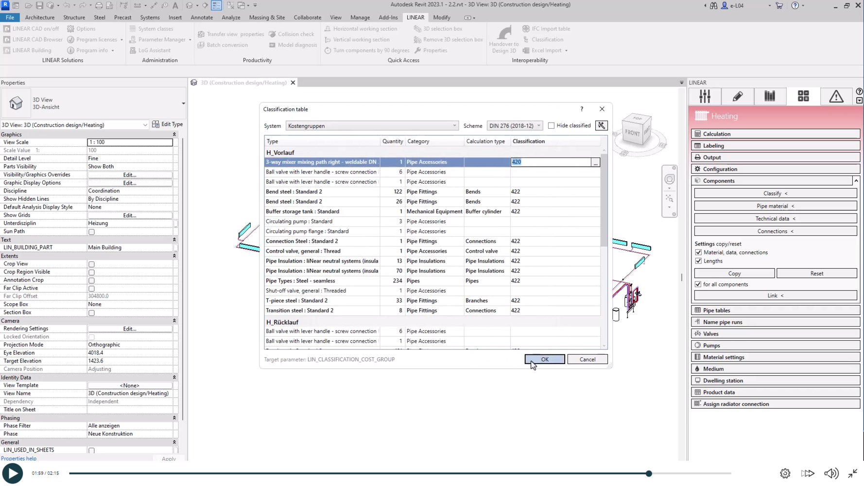Click the Revit shopping cart icon

[x=779, y=5]
